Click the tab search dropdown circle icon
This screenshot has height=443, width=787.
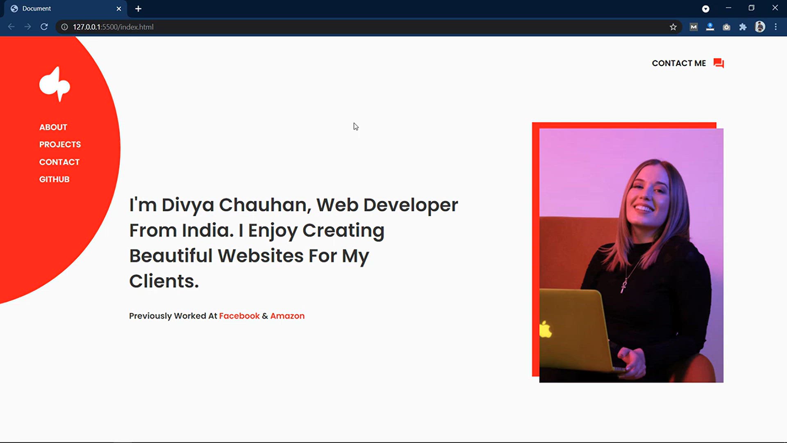click(x=705, y=9)
